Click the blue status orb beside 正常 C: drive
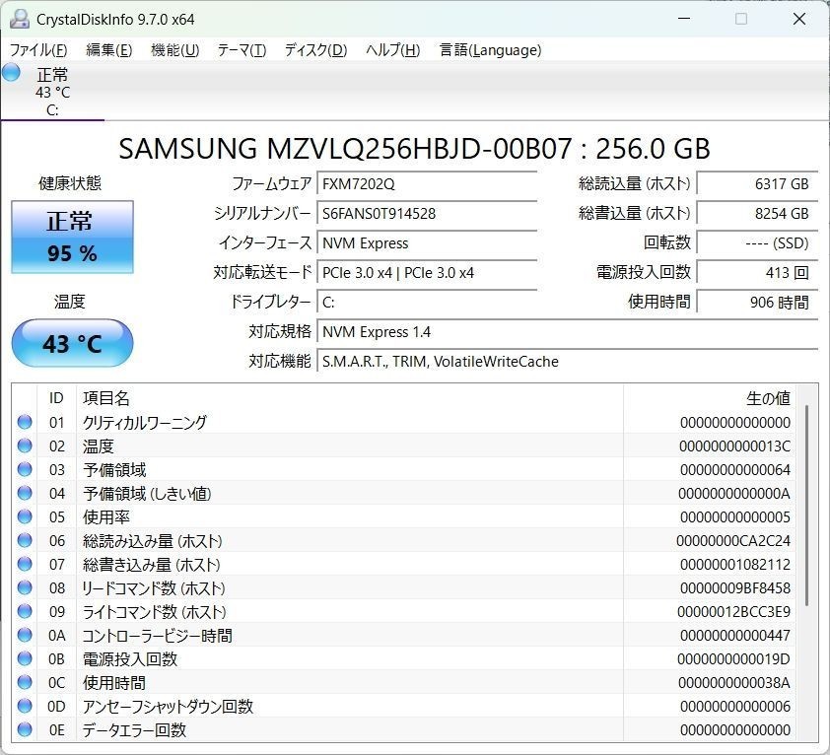Image resolution: width=830 pixels, height=755 pixels. click(11, 73)
